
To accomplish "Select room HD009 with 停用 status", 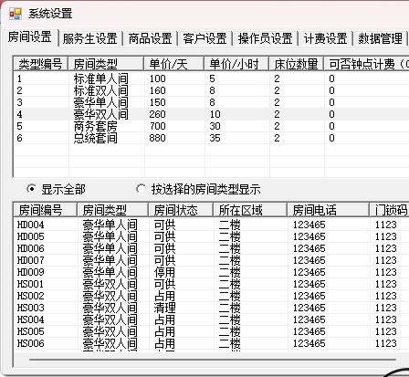I will pyautogui.click(x=211, y=272).
